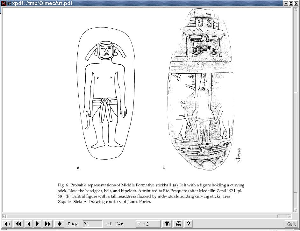Open the window menu icon in title bar
Image resolution: width=300 pixels, height=231 pixels.
pos(4,3)
